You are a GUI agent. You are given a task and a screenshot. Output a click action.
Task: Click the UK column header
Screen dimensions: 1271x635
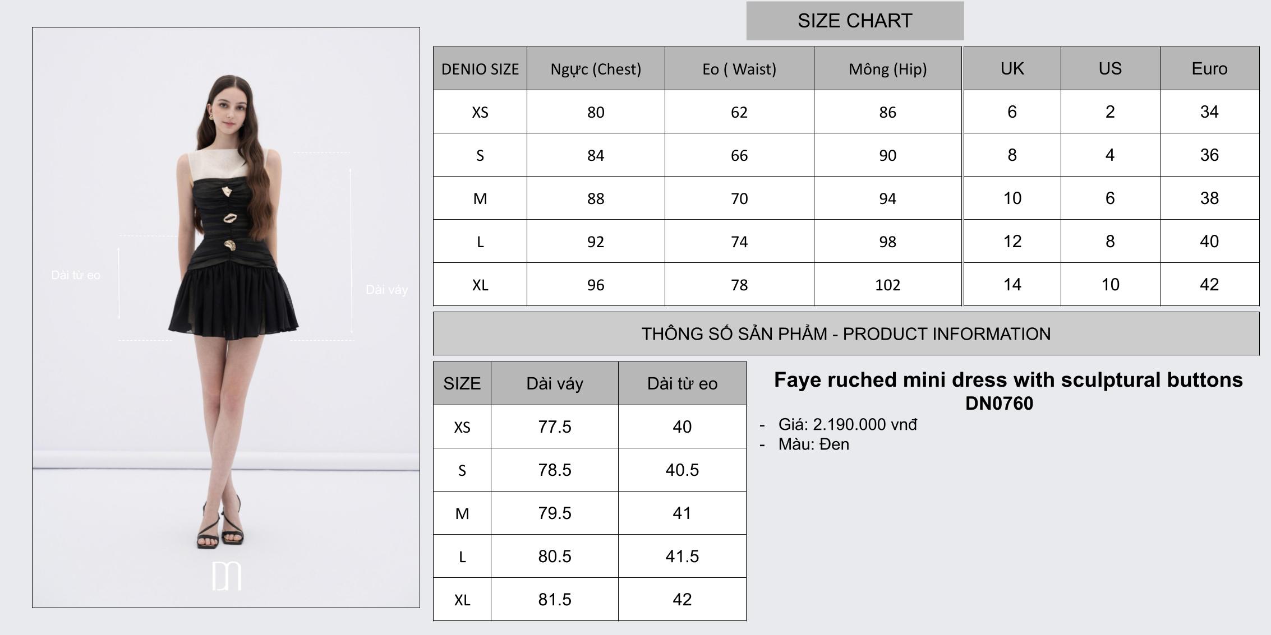click(1012, 68)
